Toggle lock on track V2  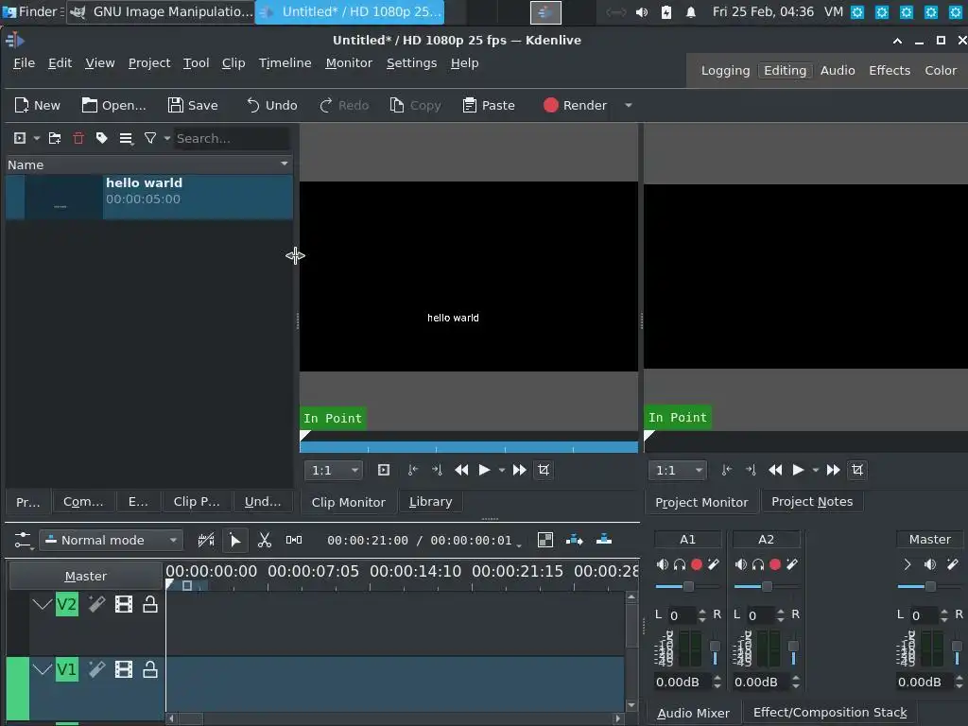tap(150, 604)
